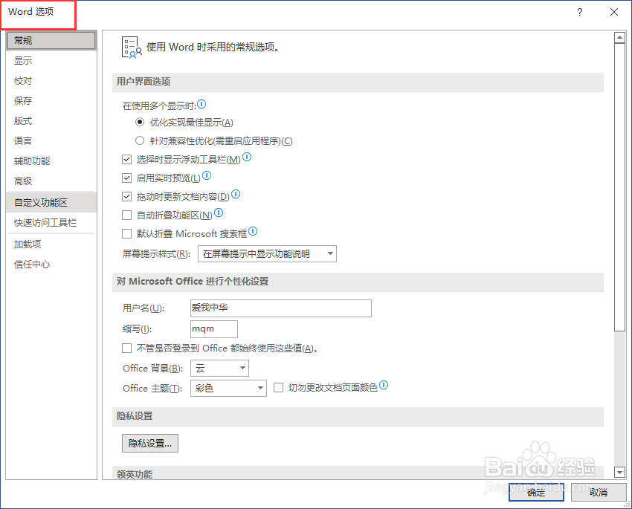Viewport: 632px width, 509px height.
Task: Enable 默认折叠 Microsoft 搜索框 checkbox
Action: point(126,233)
